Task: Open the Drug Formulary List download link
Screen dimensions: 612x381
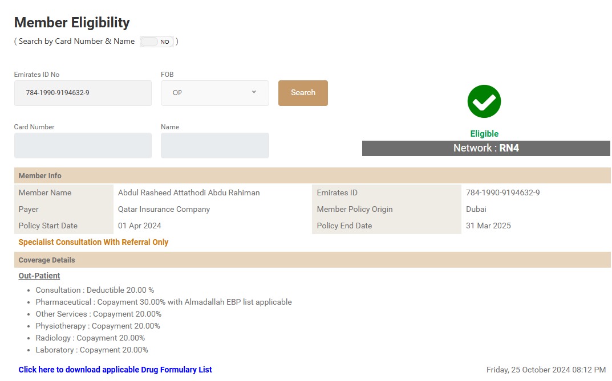Action: [115, 370]
